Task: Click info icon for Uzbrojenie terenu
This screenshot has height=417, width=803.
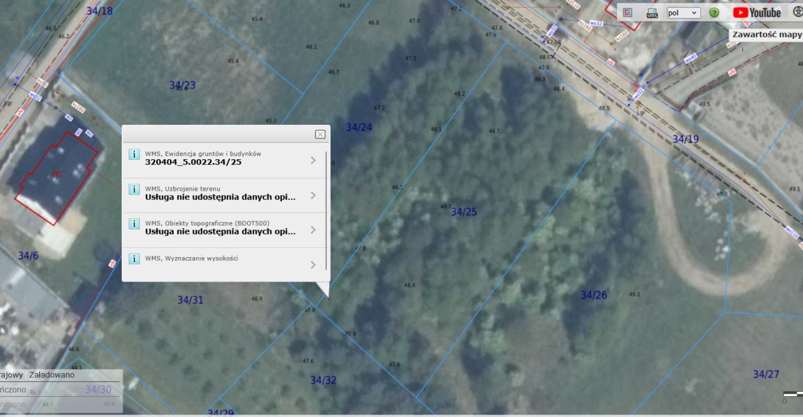Action: coord(134,189)
